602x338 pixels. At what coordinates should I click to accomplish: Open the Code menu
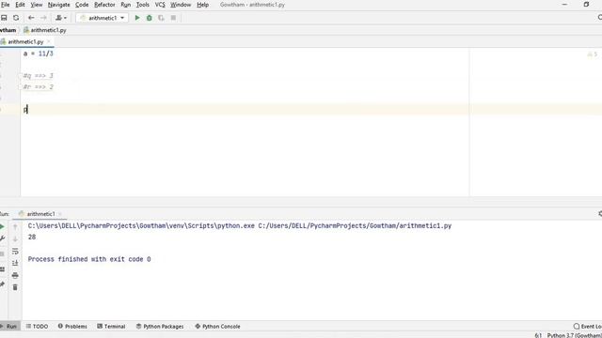[82, 5]
